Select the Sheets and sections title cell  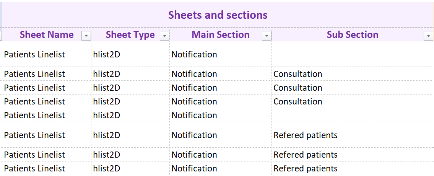coord(218,15)
